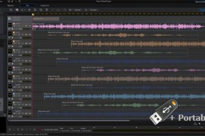The image size is (205, 136).
Task: Click the Sign in link
Action: (x=199, y=2)
